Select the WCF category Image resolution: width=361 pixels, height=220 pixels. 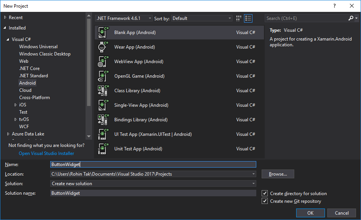[24, 127]
